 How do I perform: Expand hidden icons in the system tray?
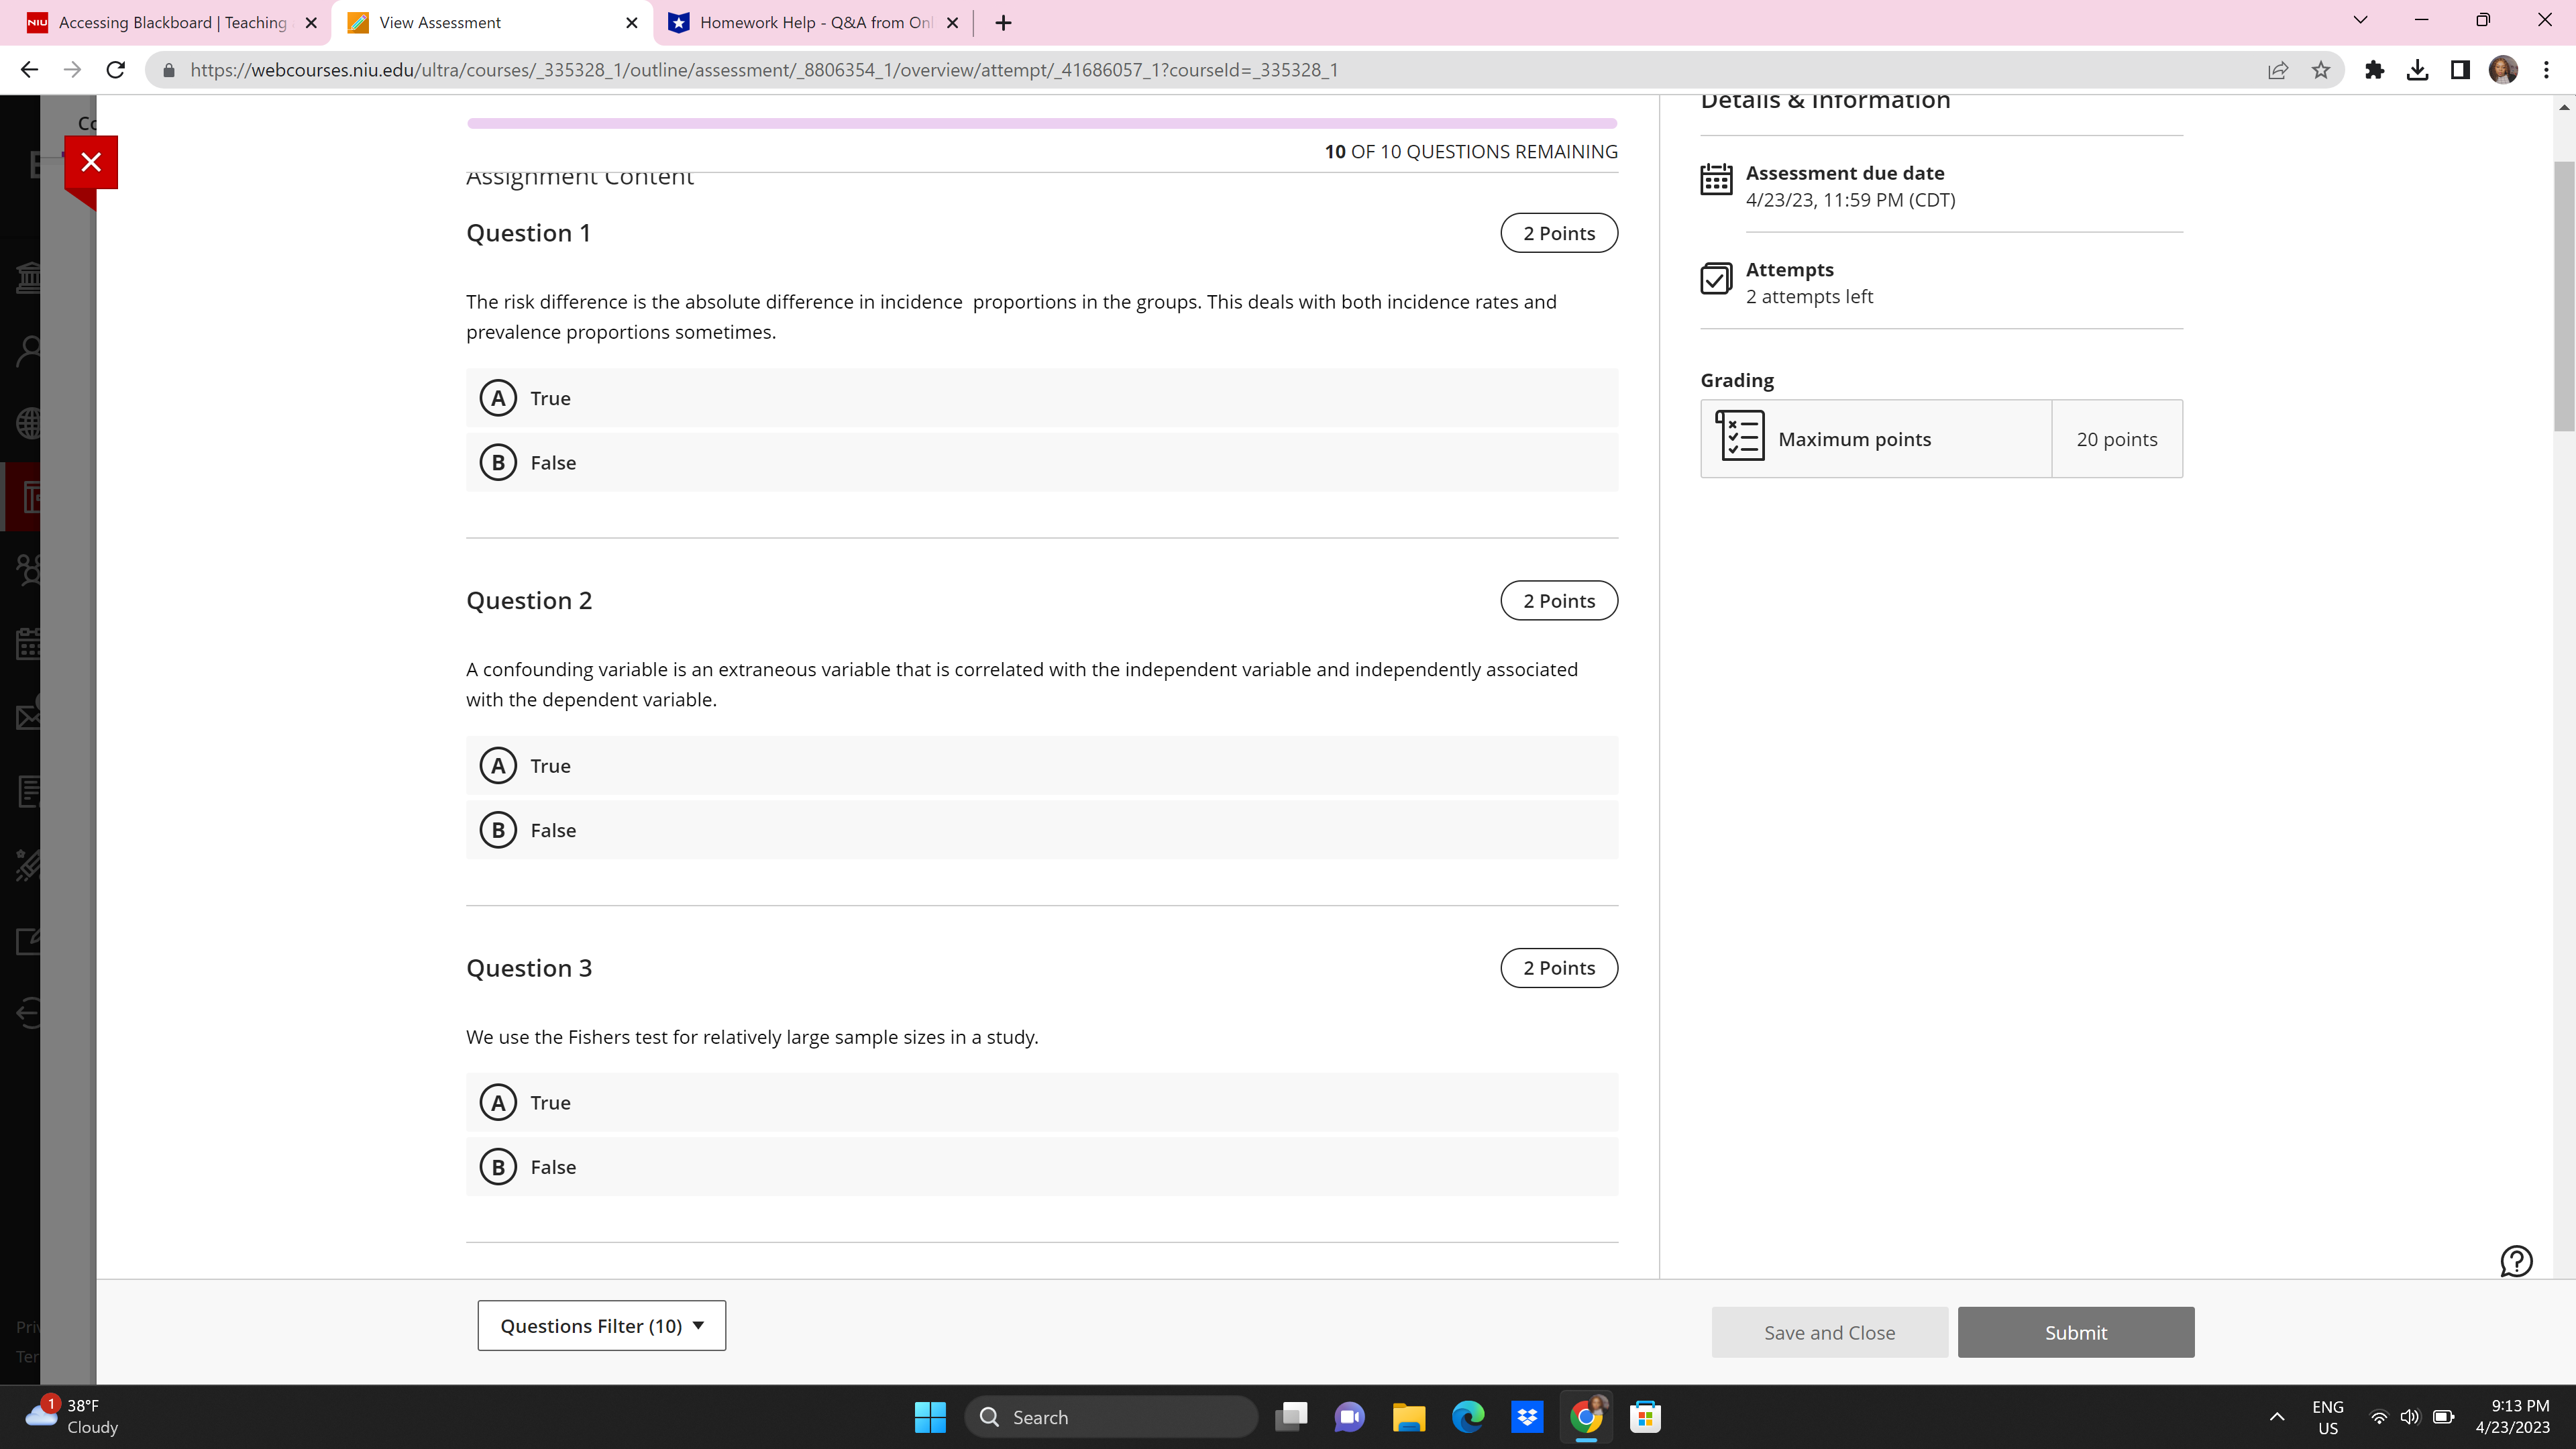(x=2276, y=1417)
